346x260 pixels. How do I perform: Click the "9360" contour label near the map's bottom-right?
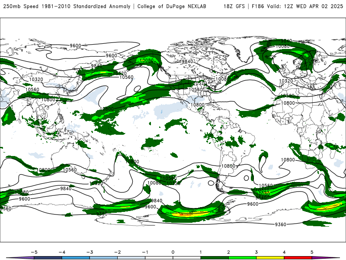pos(280,224)
